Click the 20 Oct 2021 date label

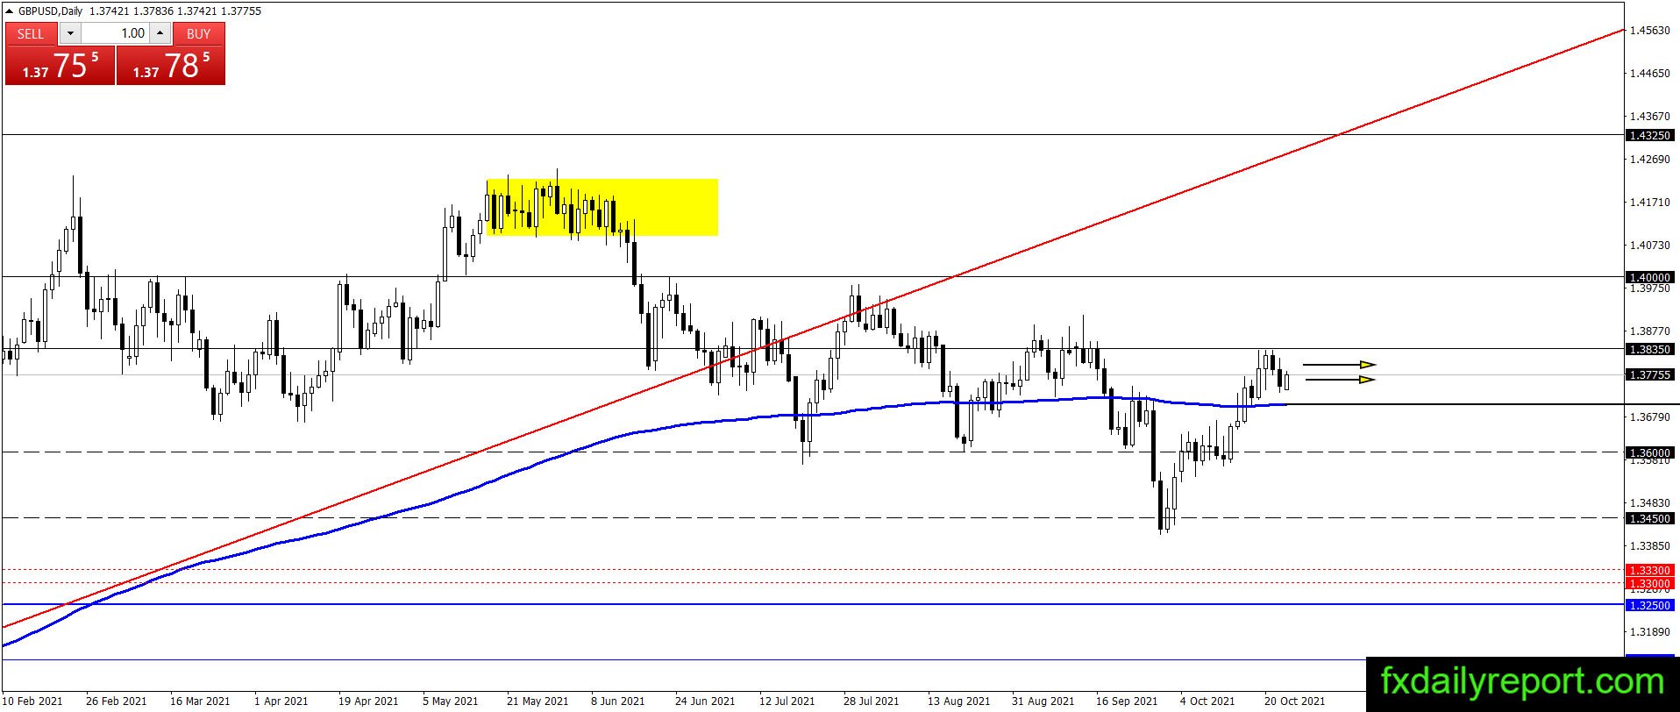pos(1294,701)
